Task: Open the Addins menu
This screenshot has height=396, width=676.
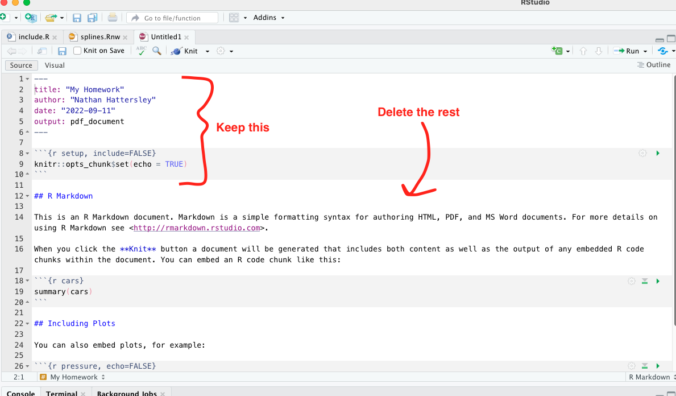Action: pyautogui.click(x=269, y=18)
